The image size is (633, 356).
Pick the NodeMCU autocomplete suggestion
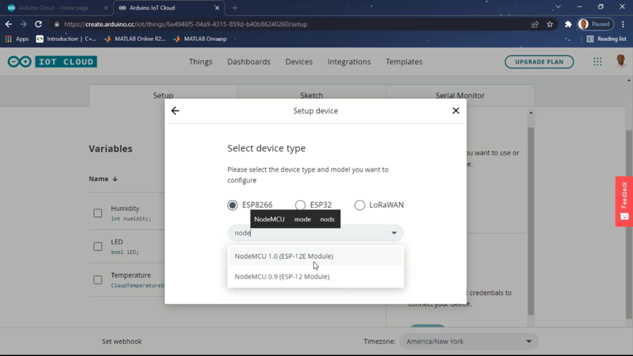coord(269,220)
